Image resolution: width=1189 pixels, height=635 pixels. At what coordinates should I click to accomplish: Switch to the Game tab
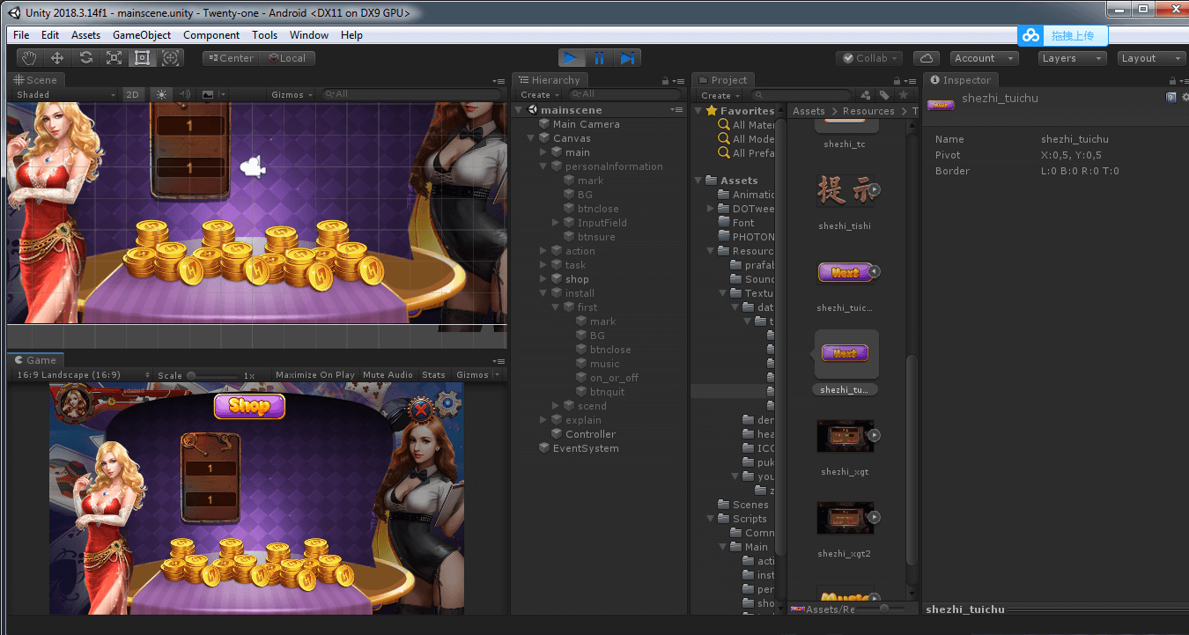click(x=35, y=360)
